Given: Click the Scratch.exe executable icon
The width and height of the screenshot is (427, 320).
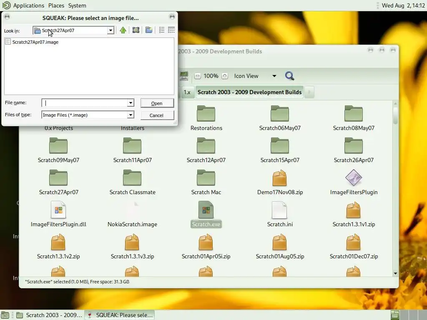Looking at the screenshot, I should click(206, 210).
